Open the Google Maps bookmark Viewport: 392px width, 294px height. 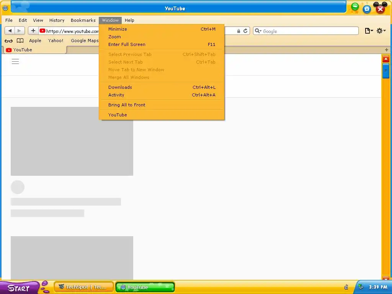85,41
